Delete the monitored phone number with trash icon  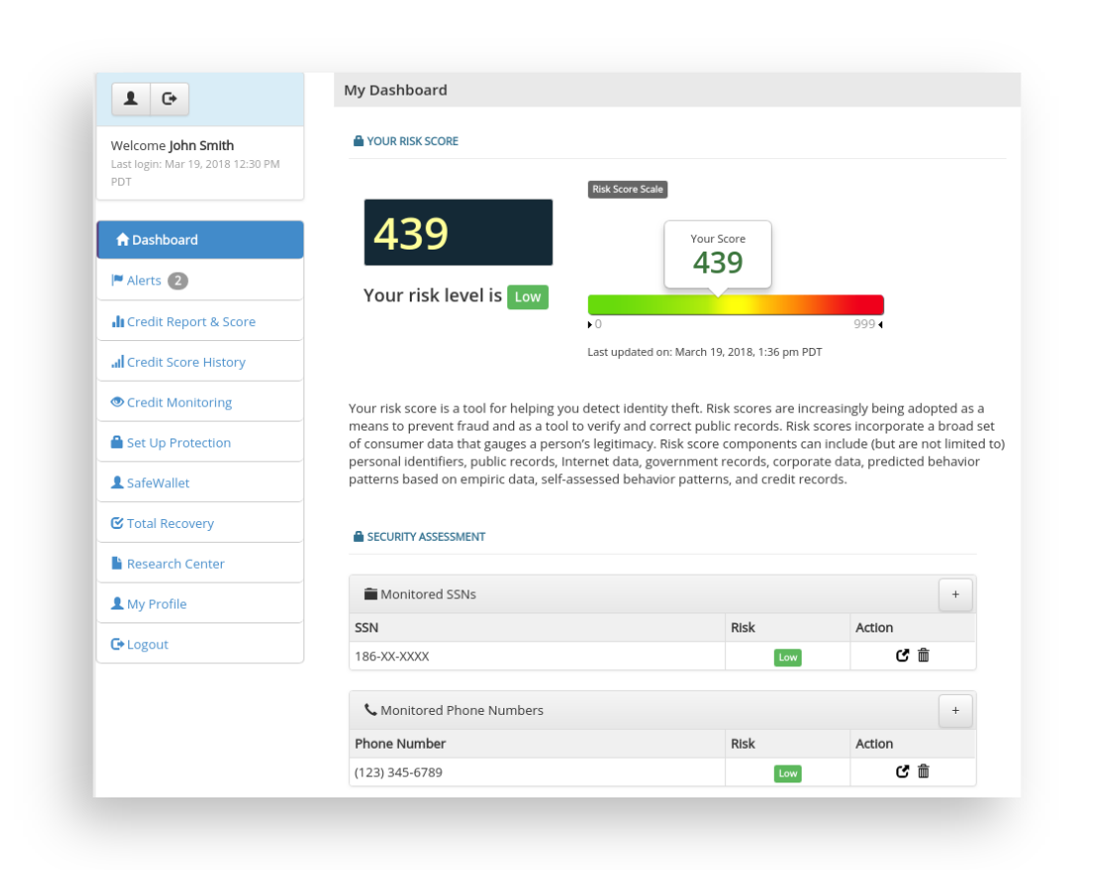coord(923,772)
